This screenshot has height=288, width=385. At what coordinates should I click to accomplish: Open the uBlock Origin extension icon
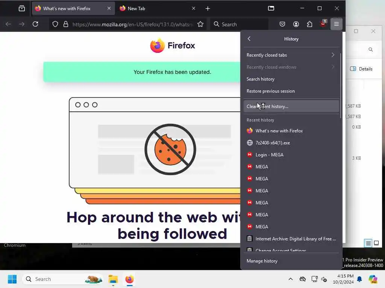point(323,24)
